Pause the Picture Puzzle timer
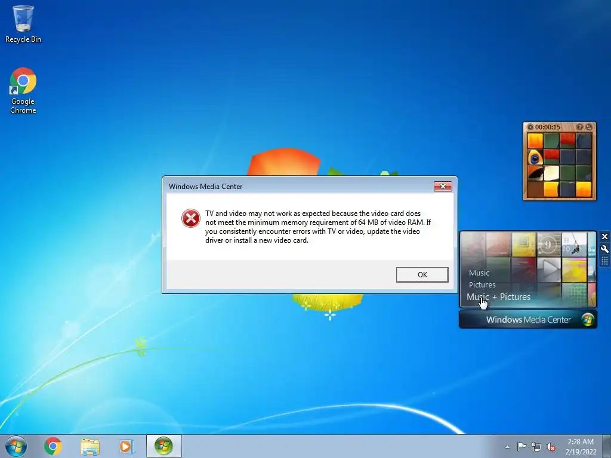611x458 pixels. click(530, 127)
